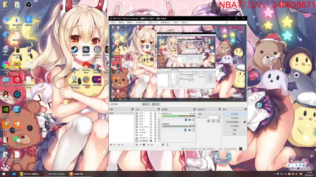
Task: Toggle lock on 图像 5 source
Action: pos(155,113)
